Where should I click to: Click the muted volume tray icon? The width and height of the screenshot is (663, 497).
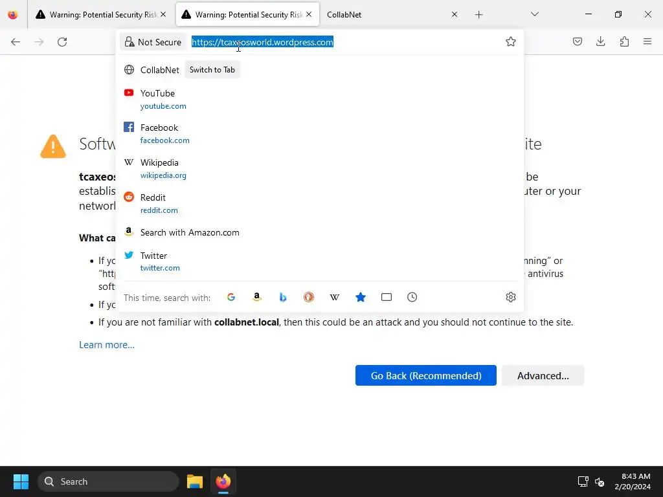click(600, 481)
